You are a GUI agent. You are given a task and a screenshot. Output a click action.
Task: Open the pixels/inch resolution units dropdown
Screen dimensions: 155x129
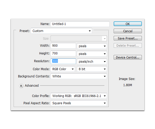pyautogui.click(x=92, y=62)
